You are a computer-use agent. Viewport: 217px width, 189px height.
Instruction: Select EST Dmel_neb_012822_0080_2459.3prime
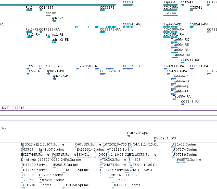(22, 163)
